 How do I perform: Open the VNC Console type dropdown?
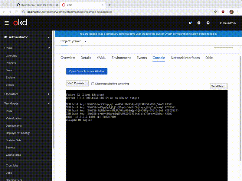tap(77, 83)
